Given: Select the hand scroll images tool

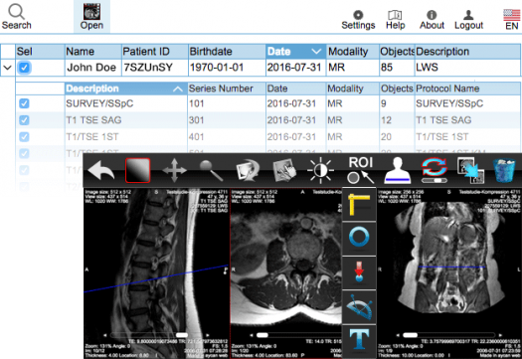Looking at the screenshot, I should (x=284, y=170).
